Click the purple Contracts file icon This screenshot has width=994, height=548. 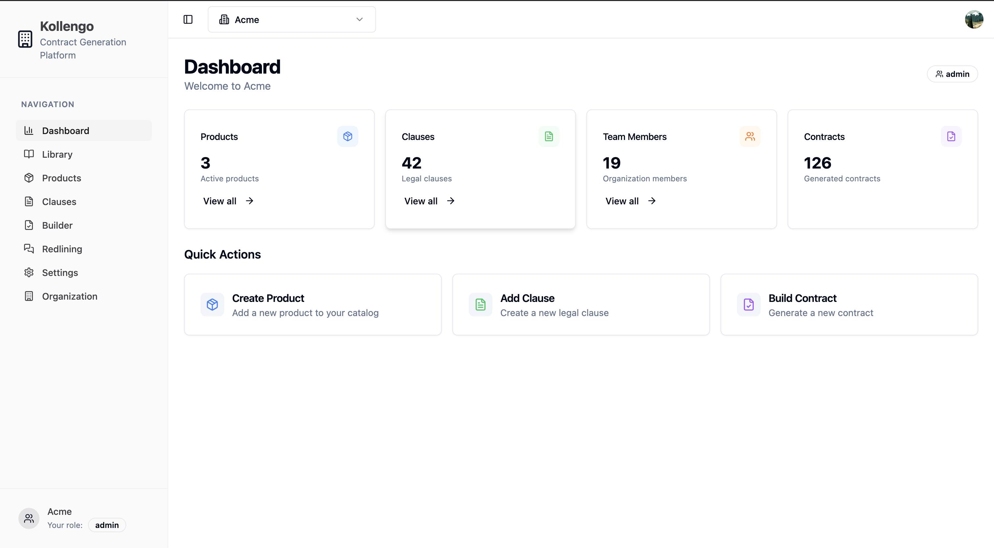tap(951, 136)
